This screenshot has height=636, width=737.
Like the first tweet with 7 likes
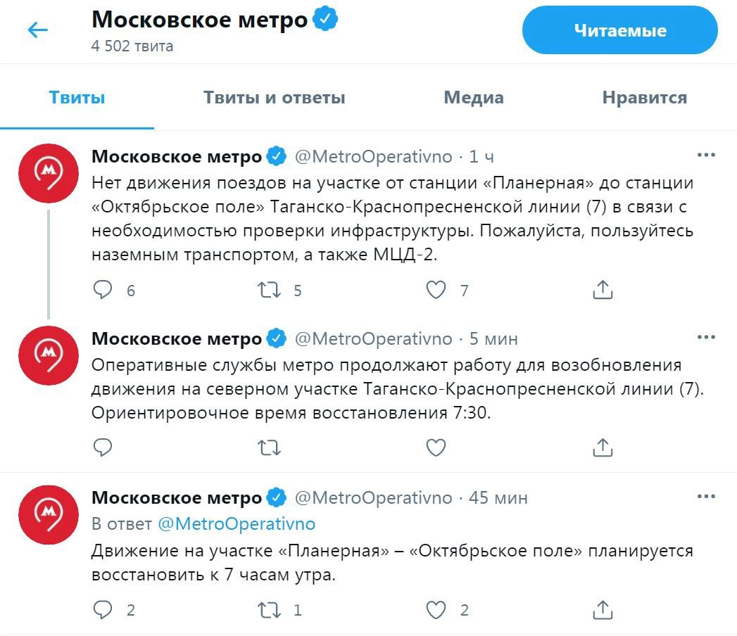436,290
